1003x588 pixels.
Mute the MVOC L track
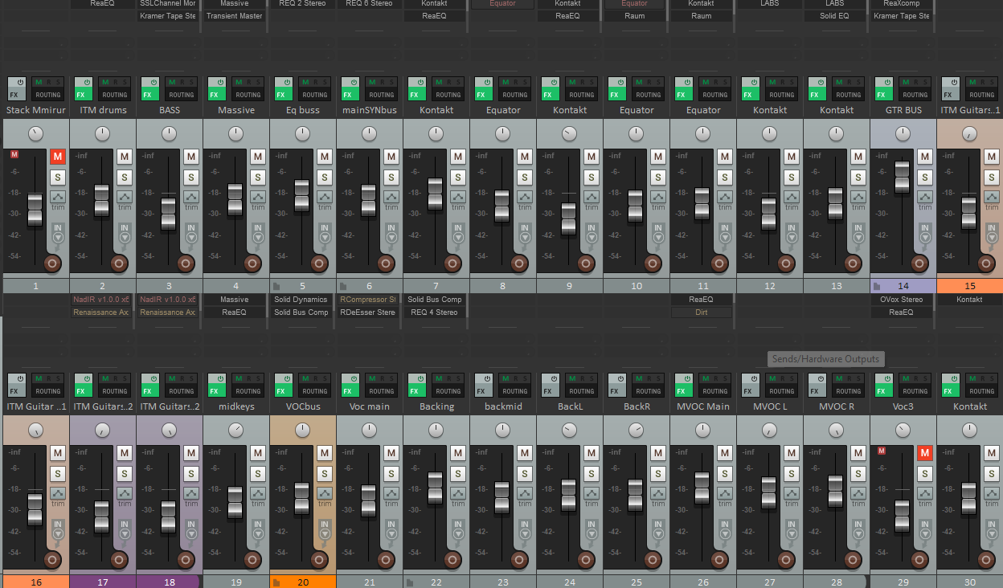791,453
